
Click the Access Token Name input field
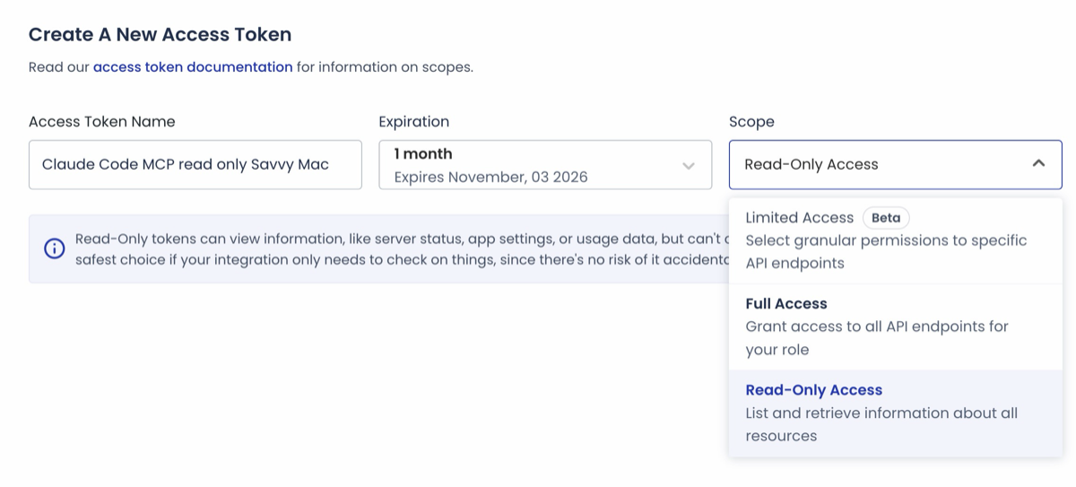(195, 164)
